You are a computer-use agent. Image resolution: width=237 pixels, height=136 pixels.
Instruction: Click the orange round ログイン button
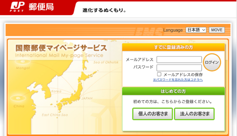click(212, 62)
